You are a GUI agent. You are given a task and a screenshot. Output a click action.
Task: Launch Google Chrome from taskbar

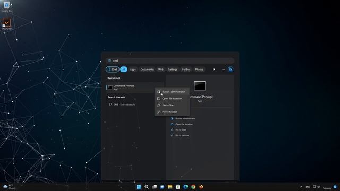tap(193, 187)
